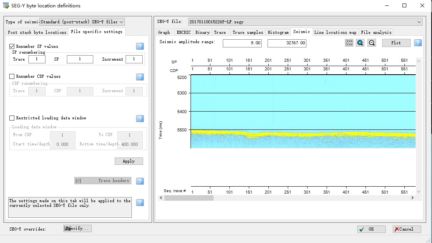This screenshot has height=243, width=432.
Task: Click the 5500 time axis label
Action: pos(182,130)
